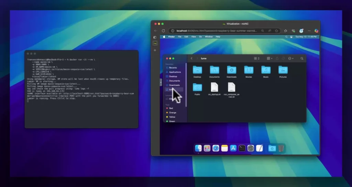Click the date and time in menu bar

(306, 36)
